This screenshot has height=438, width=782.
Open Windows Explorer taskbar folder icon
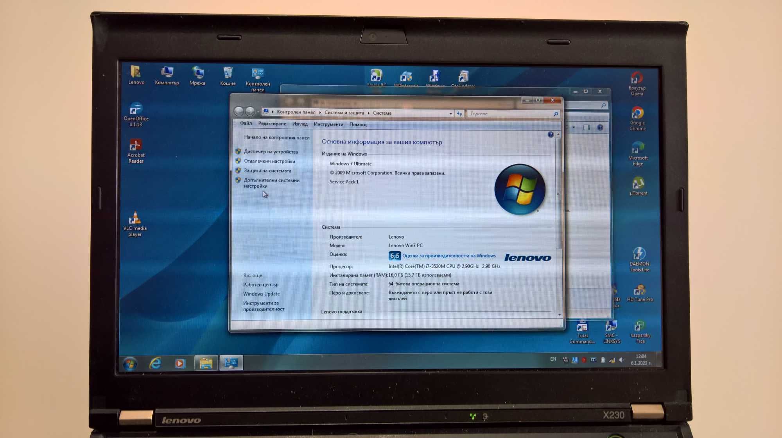tap(206, 363)
